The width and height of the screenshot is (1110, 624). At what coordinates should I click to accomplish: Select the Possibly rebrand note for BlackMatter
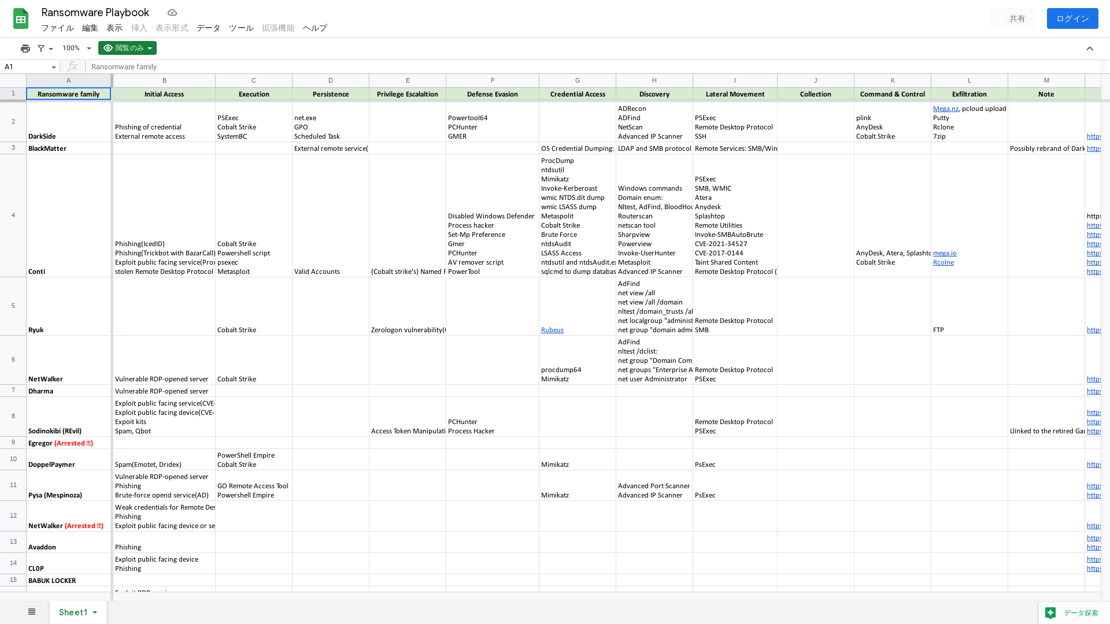coord(1046,148)
